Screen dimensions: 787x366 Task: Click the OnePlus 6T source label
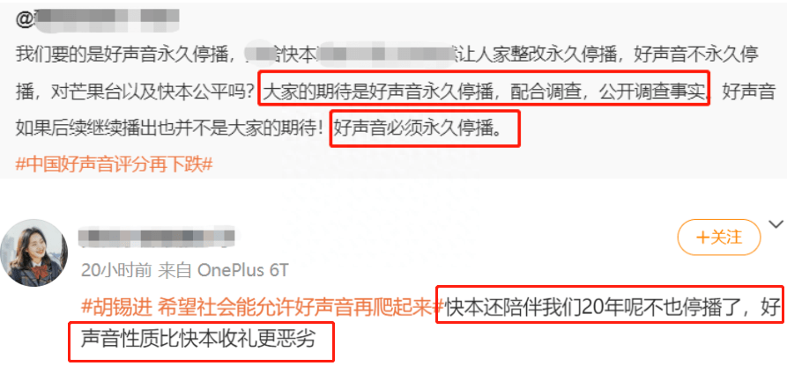pyautogui.click(x=243, y=271)
